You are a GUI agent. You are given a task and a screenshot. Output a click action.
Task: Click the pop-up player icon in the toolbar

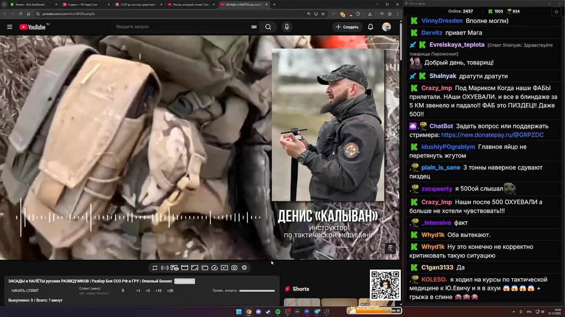(205, 268)
